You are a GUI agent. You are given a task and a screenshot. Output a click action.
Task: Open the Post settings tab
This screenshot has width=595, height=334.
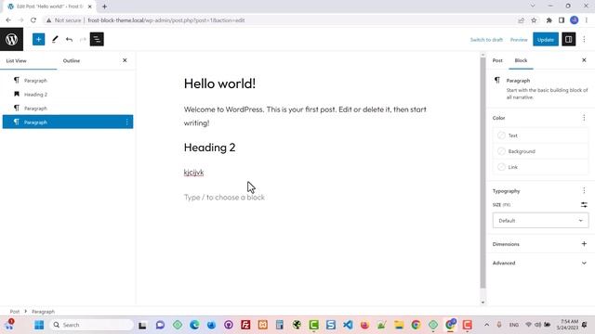point(497,60)
